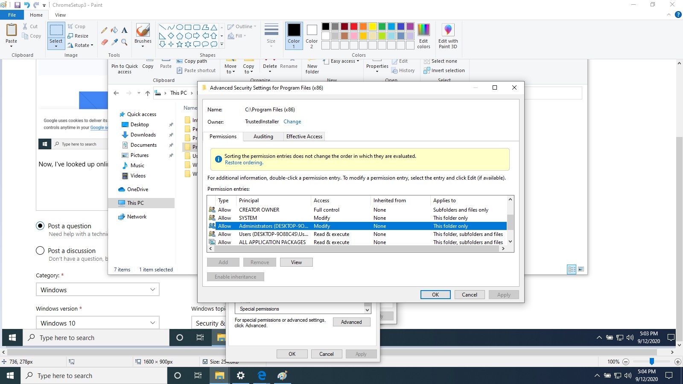Click the zoom slider handle in the status bar
683x384 pixels.
click(x=651, y=362)
